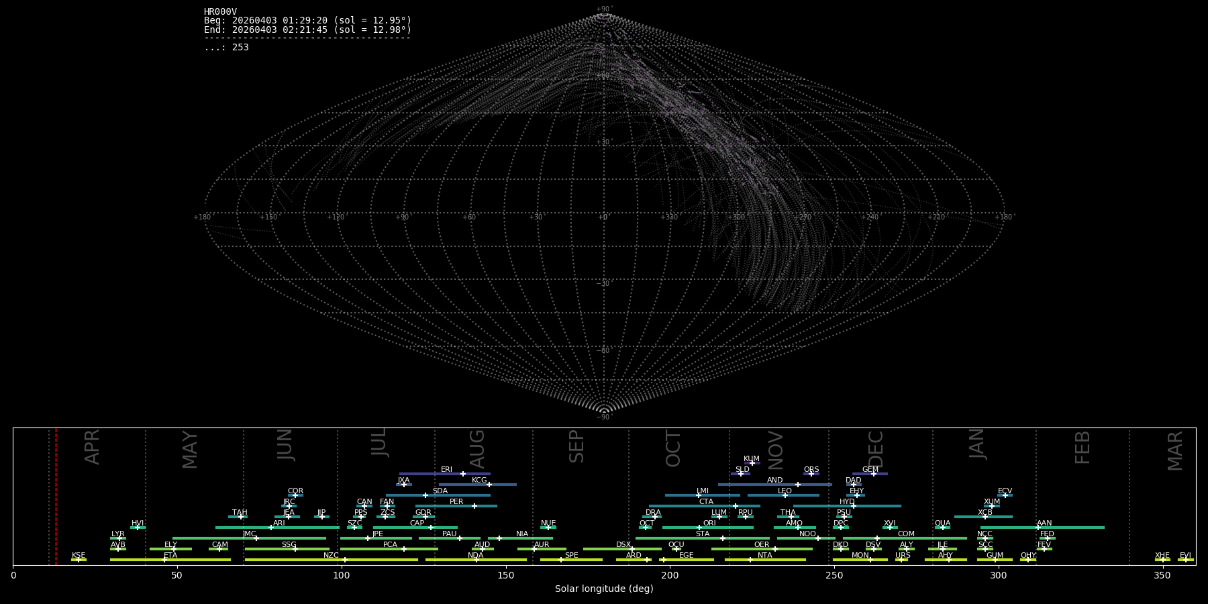Select the DEC month label
Image resolution: width=1208 pixels, height=604 pixels.
pyautogui.click(x=876, y=448)
